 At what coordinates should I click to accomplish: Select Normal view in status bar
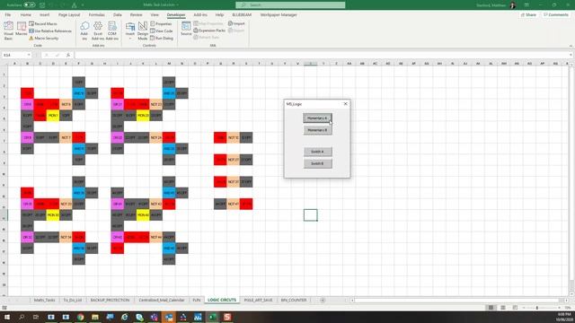[491, 308]
